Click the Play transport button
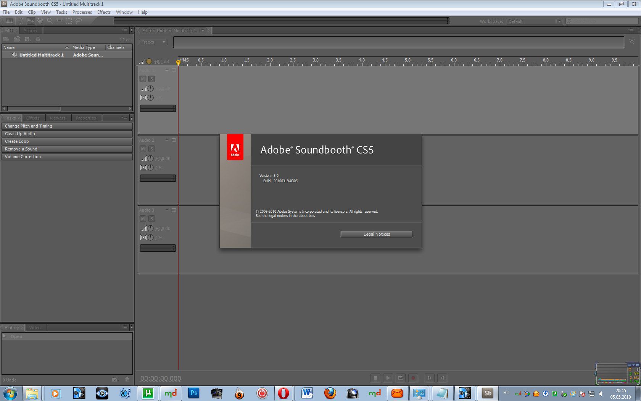 click(388, 378)
